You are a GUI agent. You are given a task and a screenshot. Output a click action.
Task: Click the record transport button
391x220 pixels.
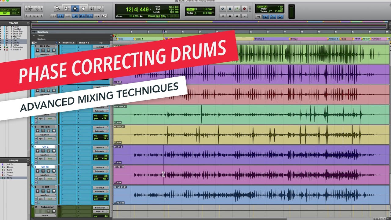click(x=244, y=9)
